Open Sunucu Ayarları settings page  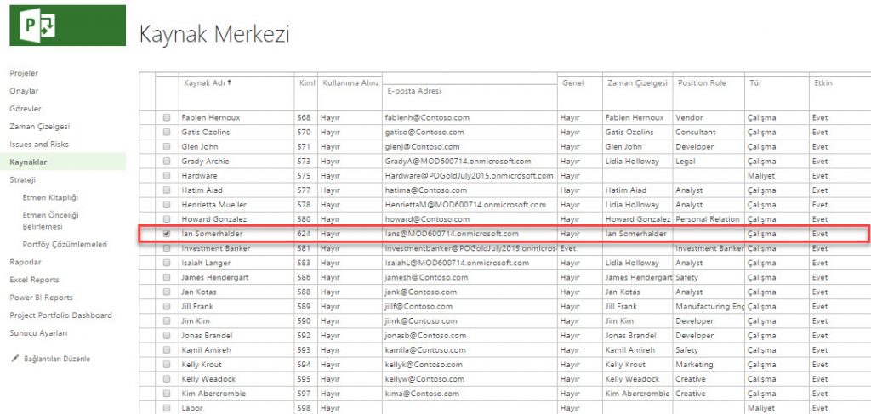[38, 333]
